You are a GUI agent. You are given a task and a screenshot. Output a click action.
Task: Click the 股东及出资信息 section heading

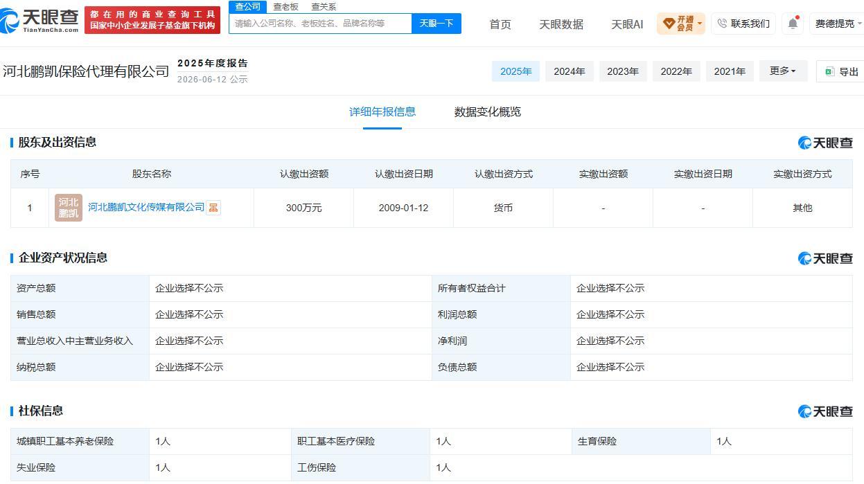coord(57,142)
